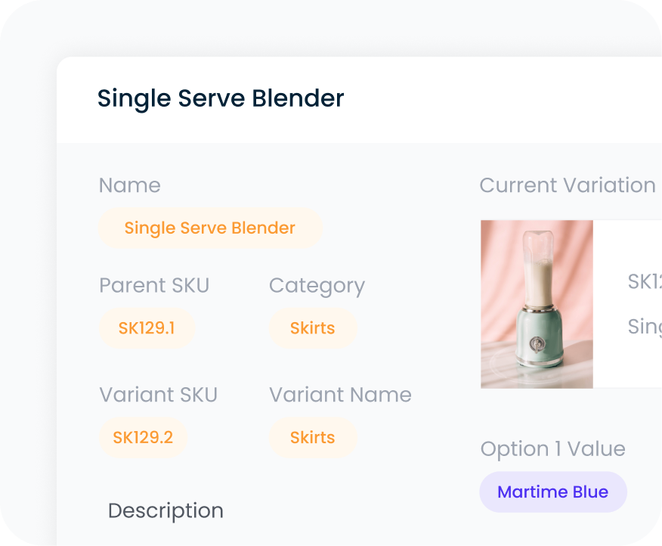
Task: Click the Variant Name label
Action: [340, 394]
